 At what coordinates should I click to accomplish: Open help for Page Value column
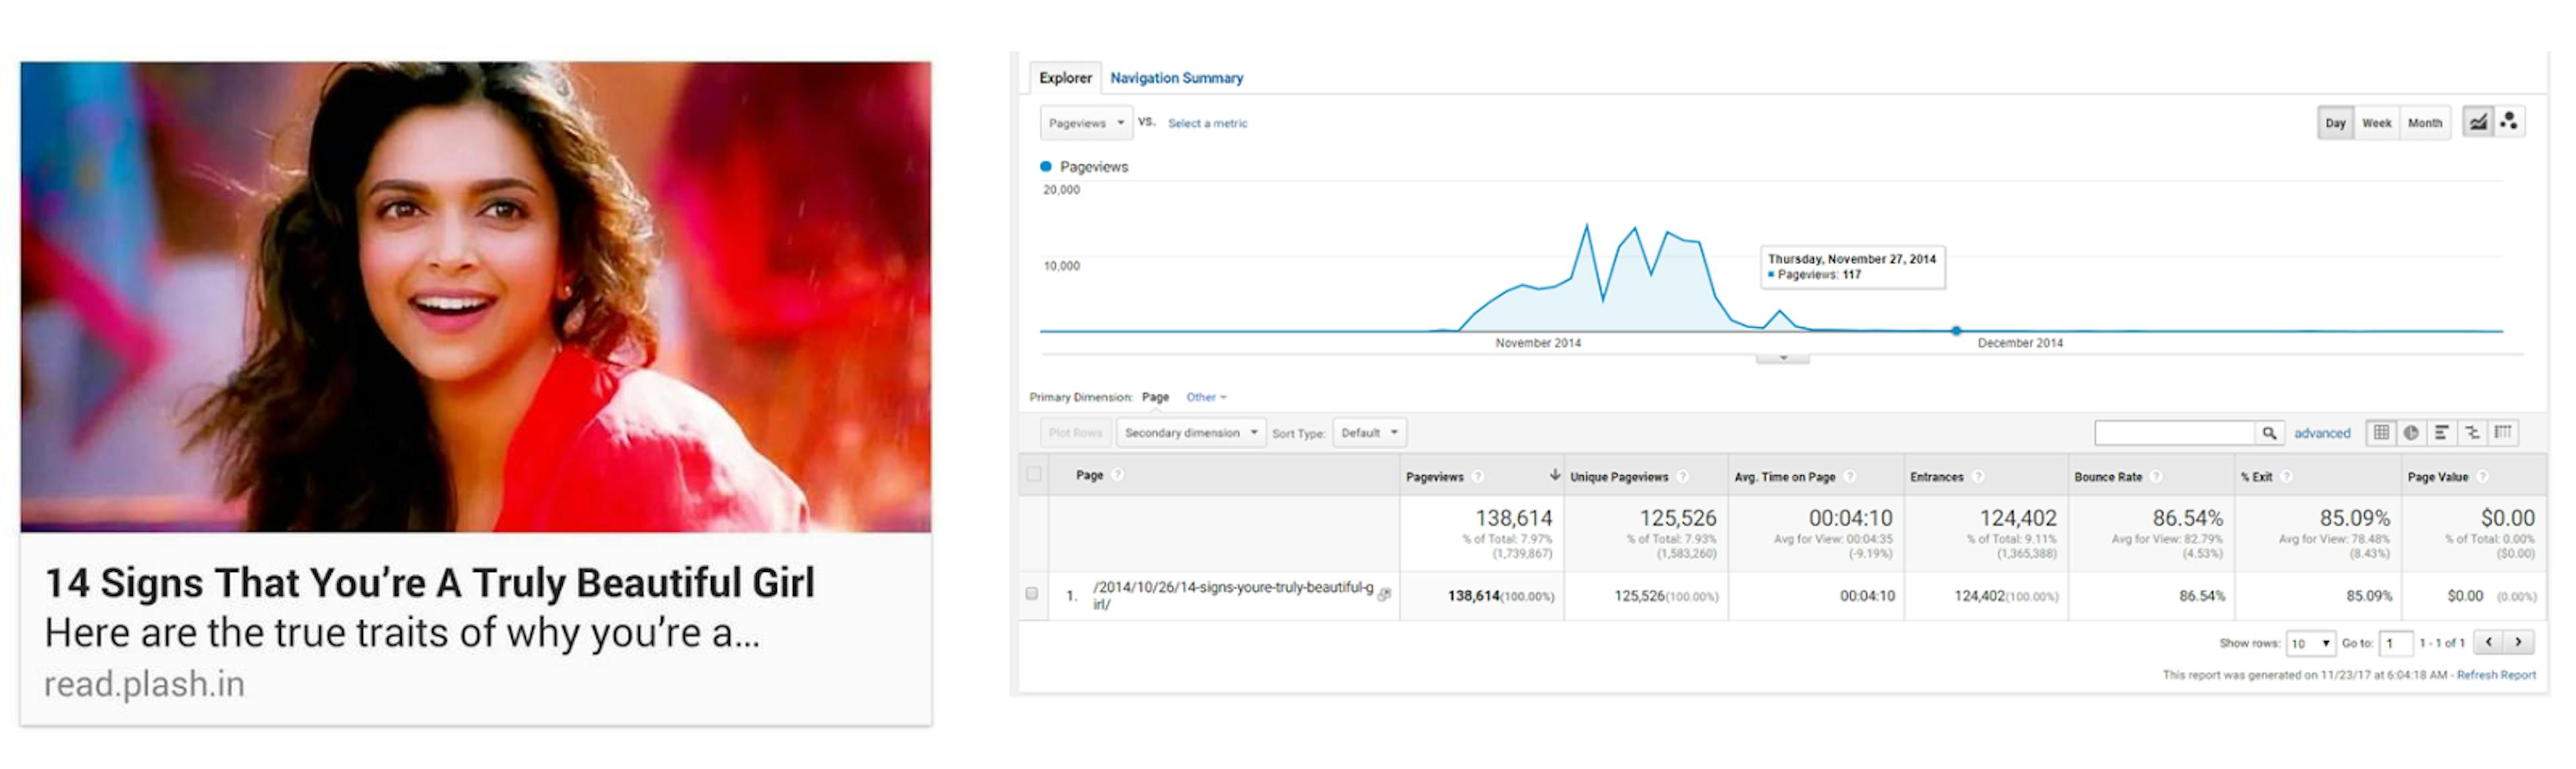2482,477
